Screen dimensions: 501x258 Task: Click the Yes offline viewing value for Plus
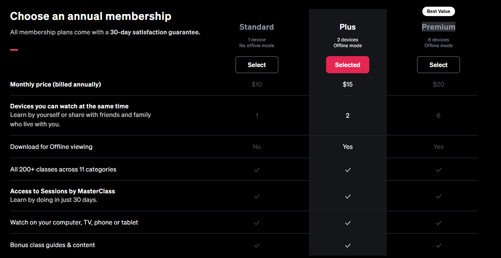(348, 147)
